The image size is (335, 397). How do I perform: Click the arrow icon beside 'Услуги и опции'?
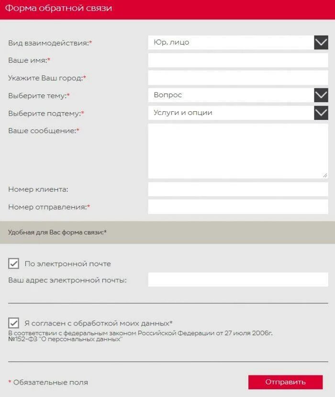click(321, 113)
